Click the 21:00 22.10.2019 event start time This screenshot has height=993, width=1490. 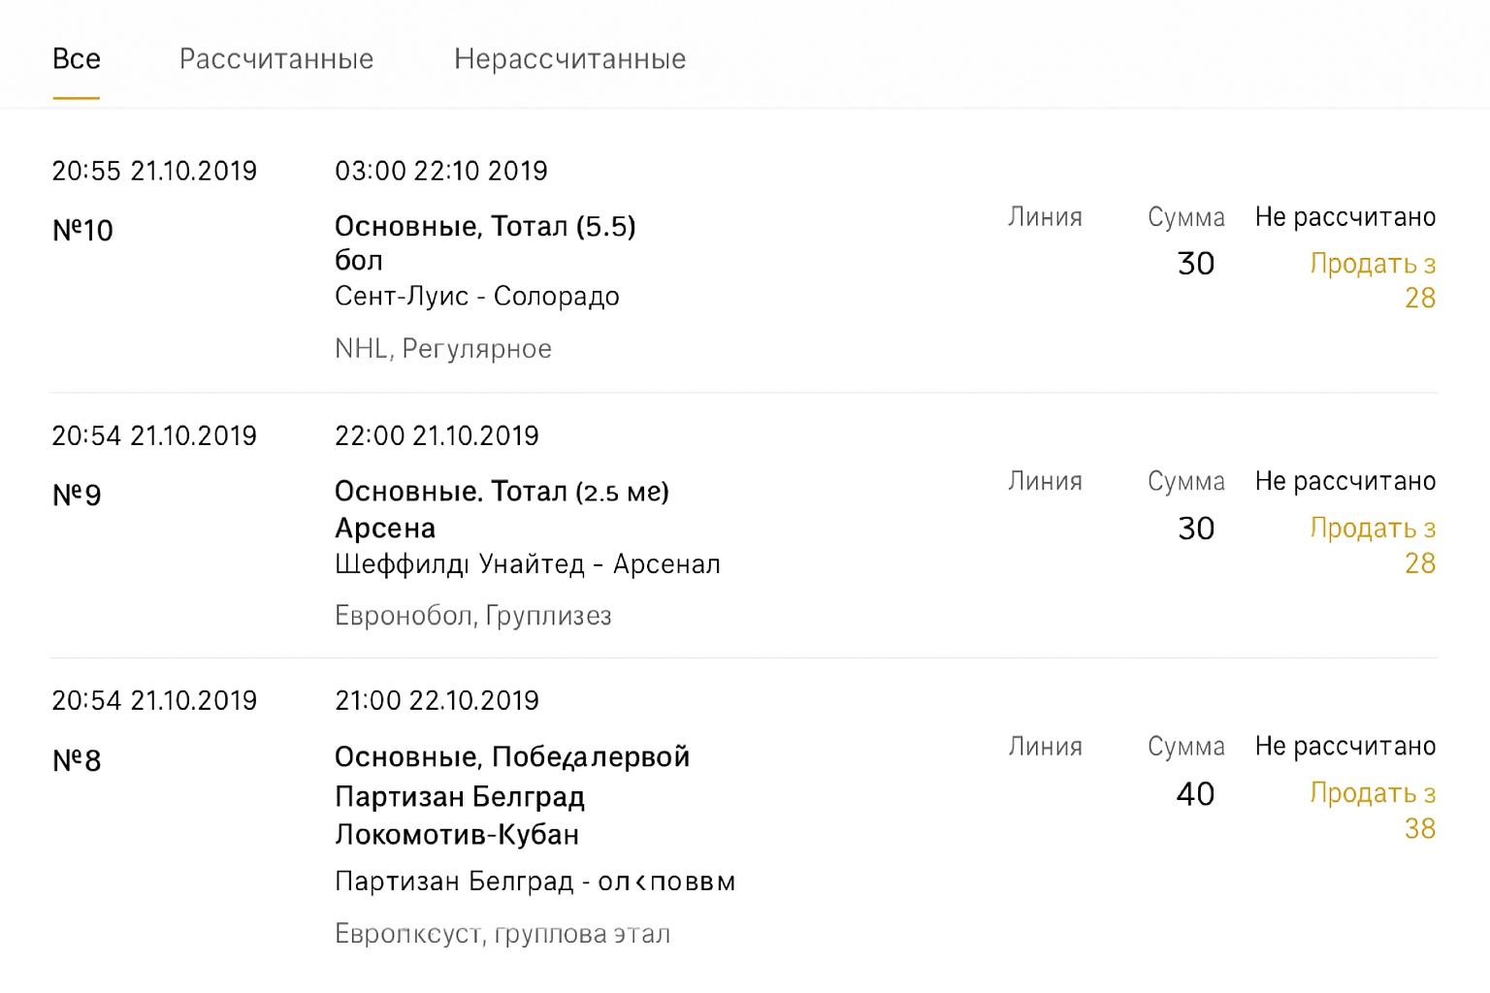click(x=437, y=701)
